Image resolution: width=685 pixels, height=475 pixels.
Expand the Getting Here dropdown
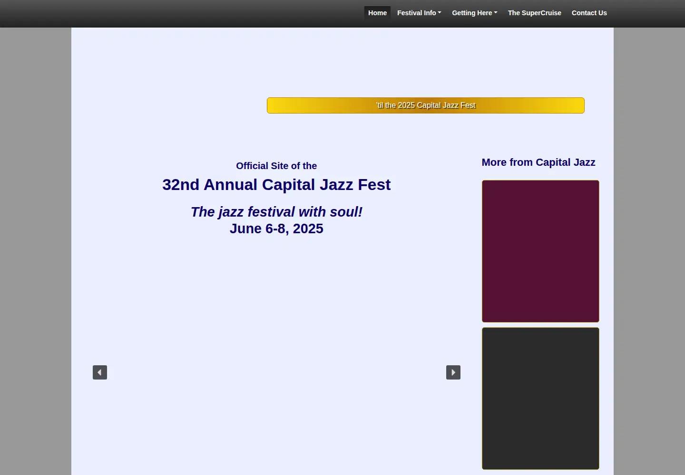[x=474, y=13]
